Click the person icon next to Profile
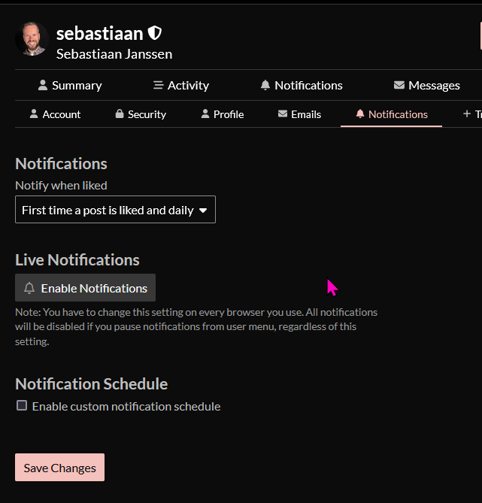This screenshot has width=482, height=503. coord(205,114)
